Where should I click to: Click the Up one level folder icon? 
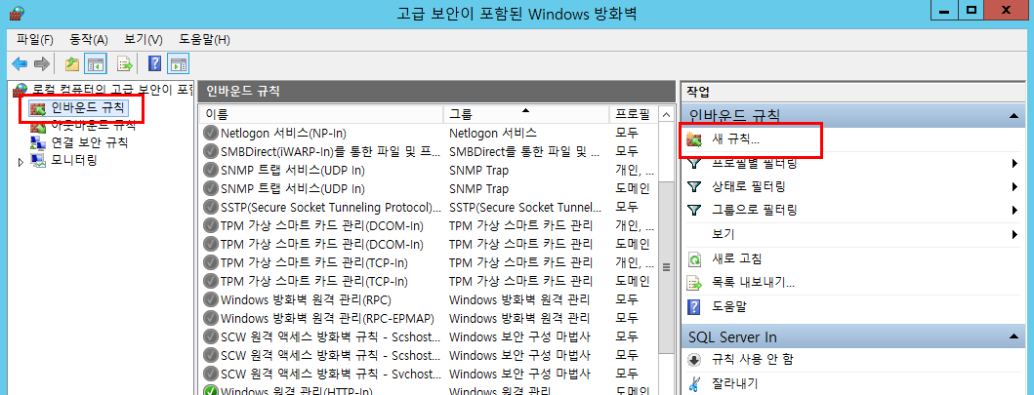pos(72,63)
